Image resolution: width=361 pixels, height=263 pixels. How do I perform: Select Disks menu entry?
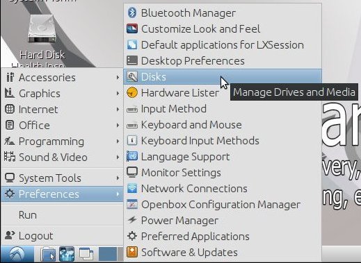point(223,77)
